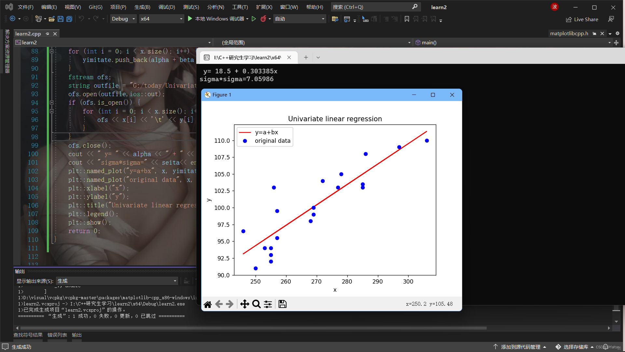Click the forward arrow in the Figure 1 toolbar
The image size is (625, 352).
click(230, 304)
